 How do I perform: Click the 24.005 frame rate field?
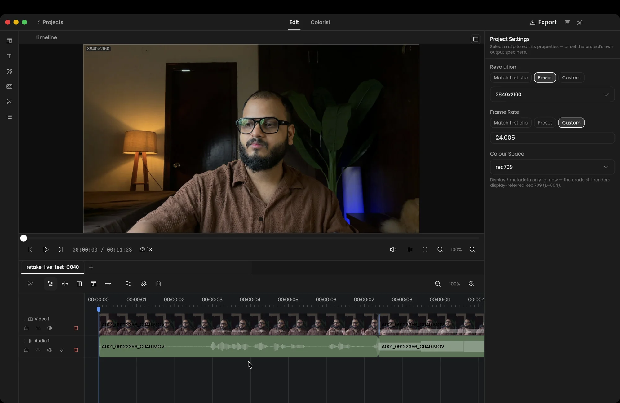[x=552, y=138]
